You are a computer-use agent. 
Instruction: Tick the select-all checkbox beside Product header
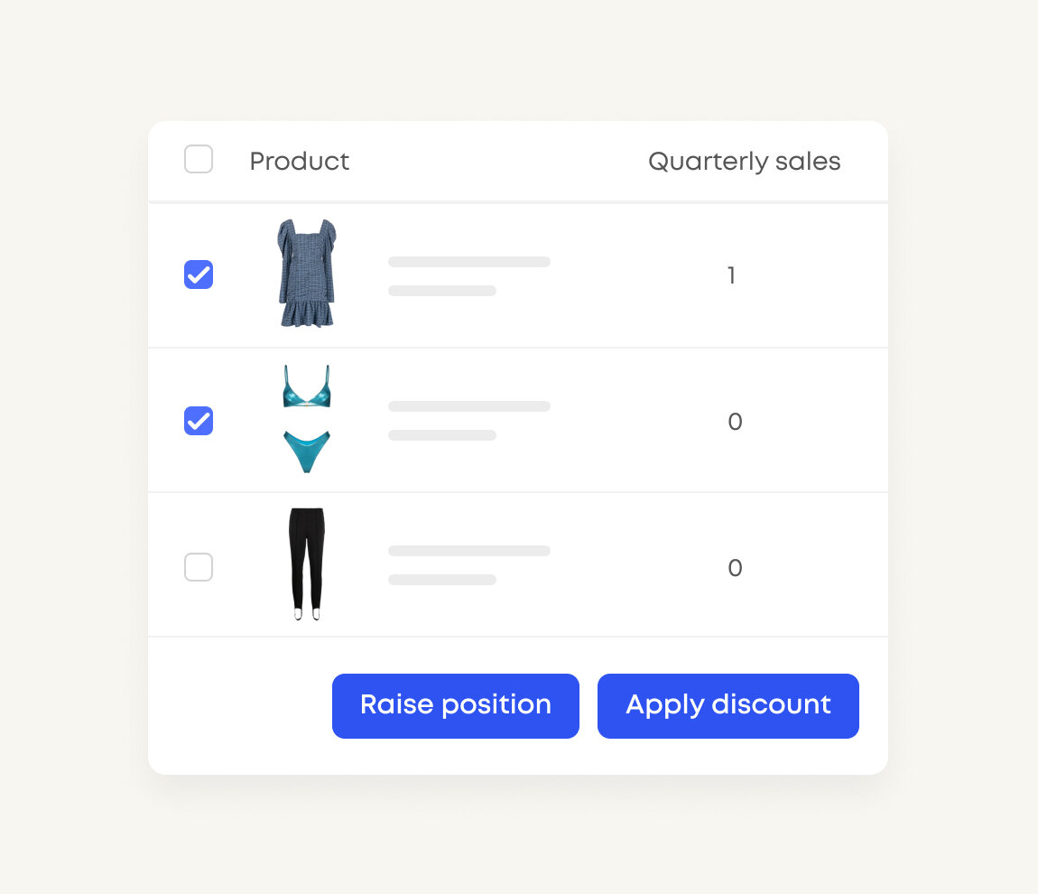click(x=198, y=159)
